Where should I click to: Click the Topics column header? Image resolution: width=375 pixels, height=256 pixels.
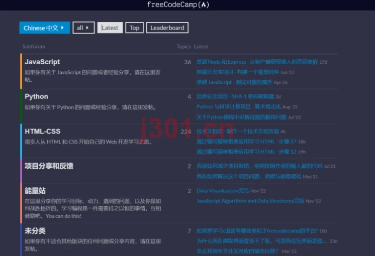[183, 47]
